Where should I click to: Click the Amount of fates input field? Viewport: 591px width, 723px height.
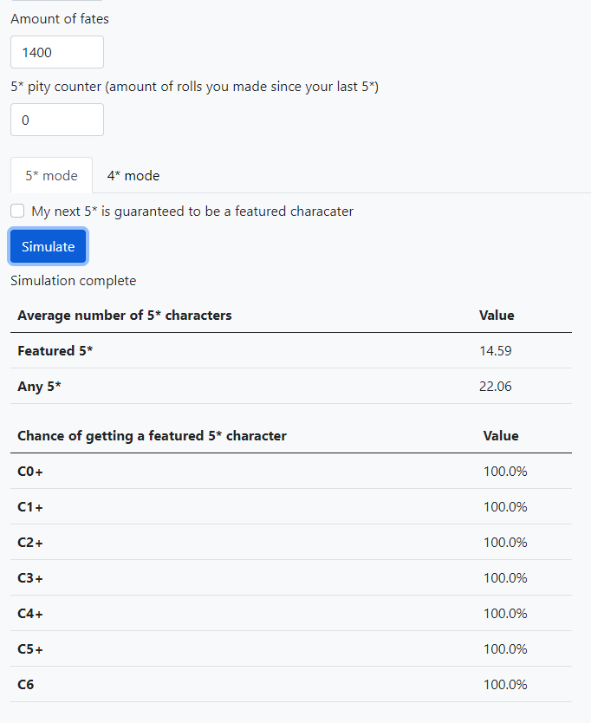coord(57,52)
